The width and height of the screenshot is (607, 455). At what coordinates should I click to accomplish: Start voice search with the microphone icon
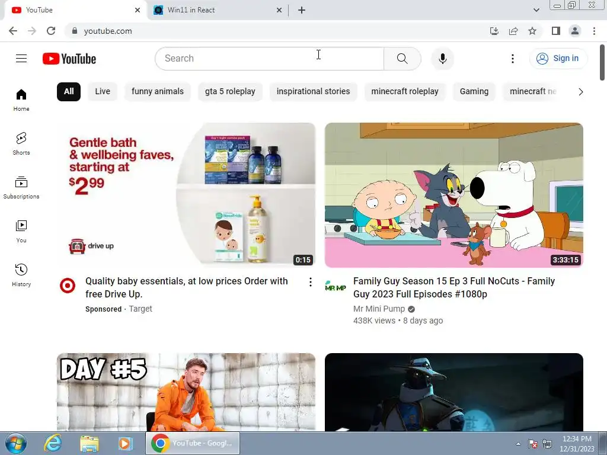click(442, 59)
